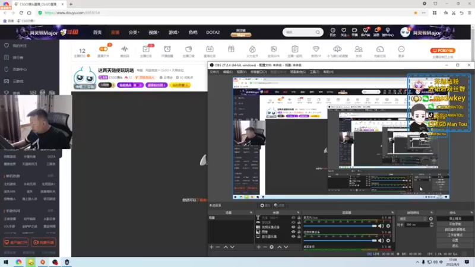Open first mixer channel settings gear

click(388, 226)
